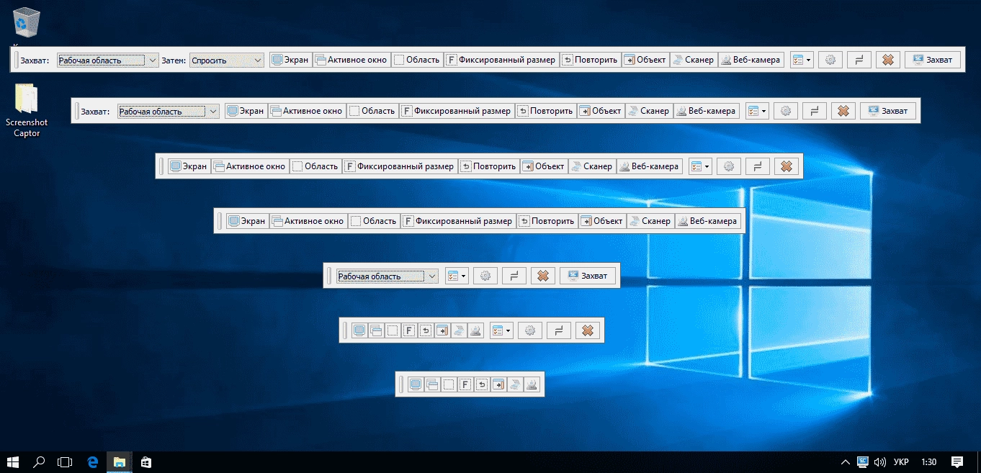Click Объект in toolbar containing only labeled buttons
Image resolution: width=981 pixels, height=473 pixels.
[601, 221]
